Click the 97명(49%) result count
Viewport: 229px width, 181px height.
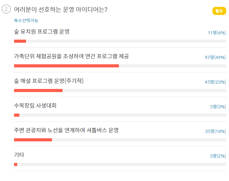215,57
